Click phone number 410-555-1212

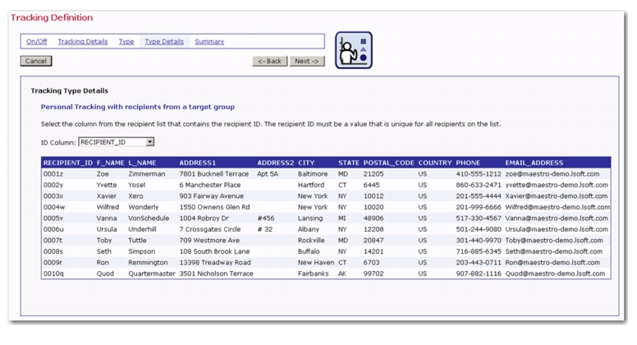[479, 174]
